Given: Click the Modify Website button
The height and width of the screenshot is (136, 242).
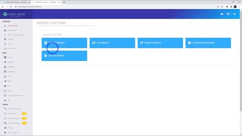Looking at the screenshot, I should click(160, 43).
